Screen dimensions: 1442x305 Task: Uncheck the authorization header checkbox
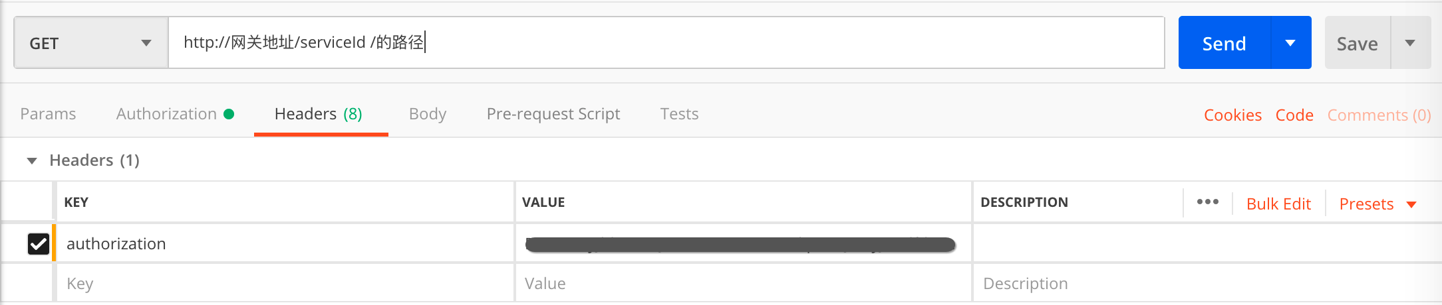click(x=38, y=243)
